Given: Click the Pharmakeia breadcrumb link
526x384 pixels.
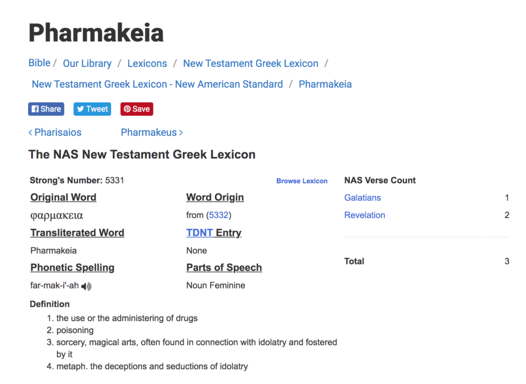Looking at the screenshot, I should tap(325, 84).
